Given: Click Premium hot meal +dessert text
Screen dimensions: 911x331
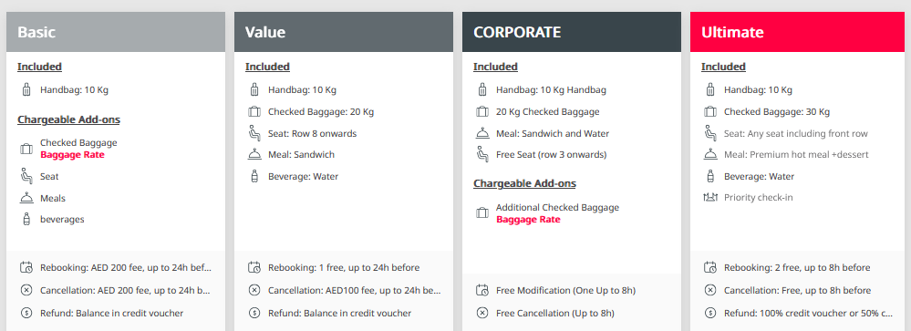Looking at the screenshot, I should [810, 155].
